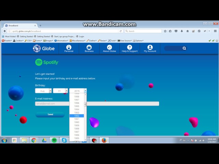
Task: Open the Outline developer menu
Action: (91, 41)
